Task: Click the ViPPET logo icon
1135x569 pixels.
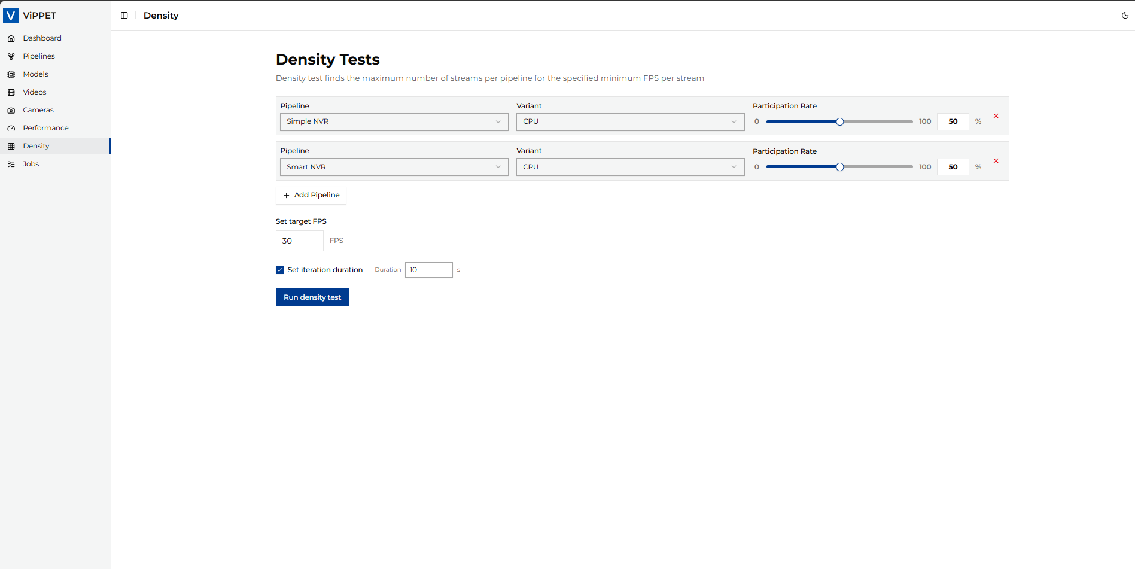Action: [x=11, y=16]
